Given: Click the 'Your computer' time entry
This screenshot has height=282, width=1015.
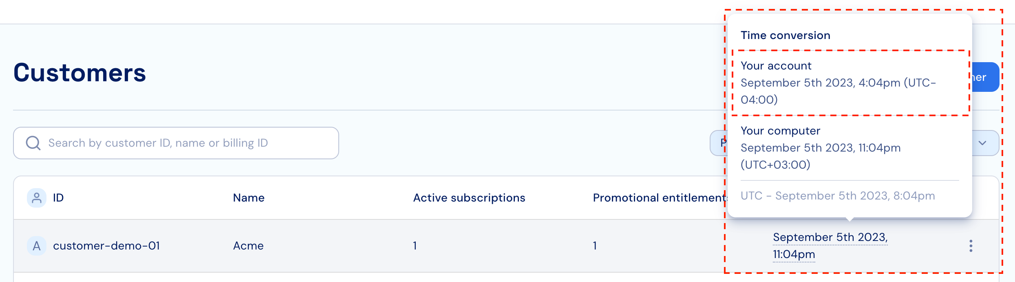Looking at the screenshot, I should click(850, 148).
